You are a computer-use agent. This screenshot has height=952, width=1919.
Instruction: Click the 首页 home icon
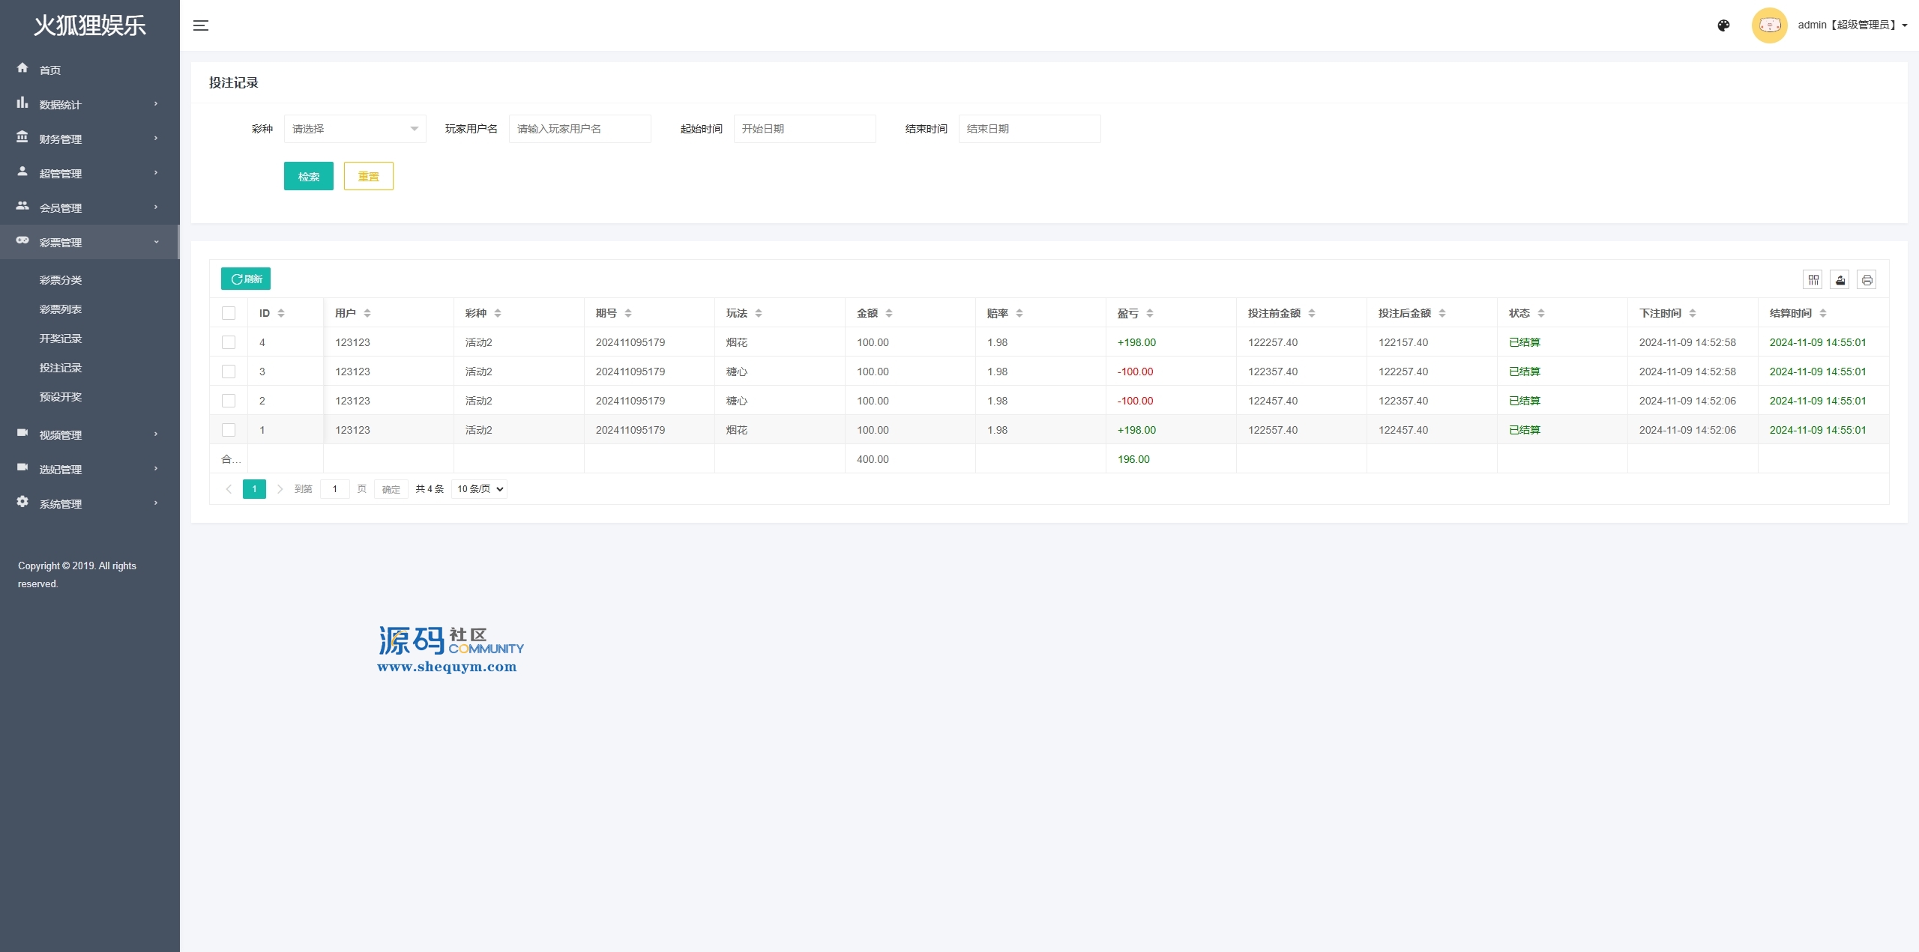[22, 68]
